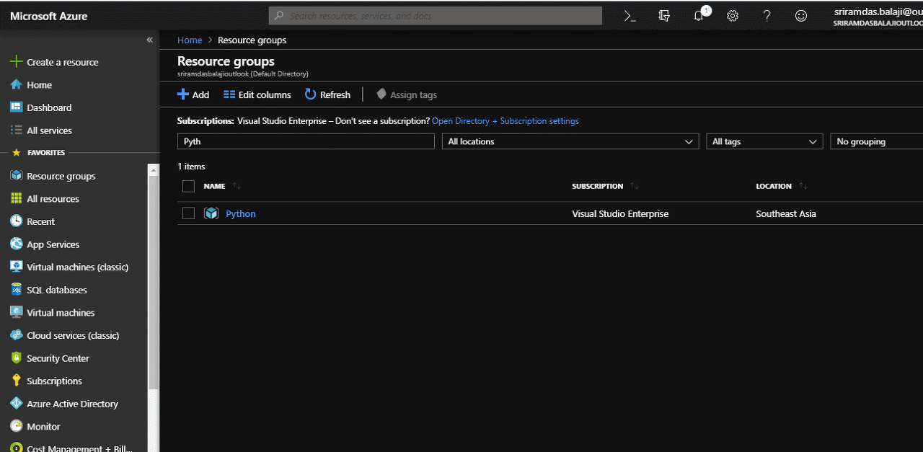Open All services from the sidebar
923x452 pixels.
tap(49, 130)
